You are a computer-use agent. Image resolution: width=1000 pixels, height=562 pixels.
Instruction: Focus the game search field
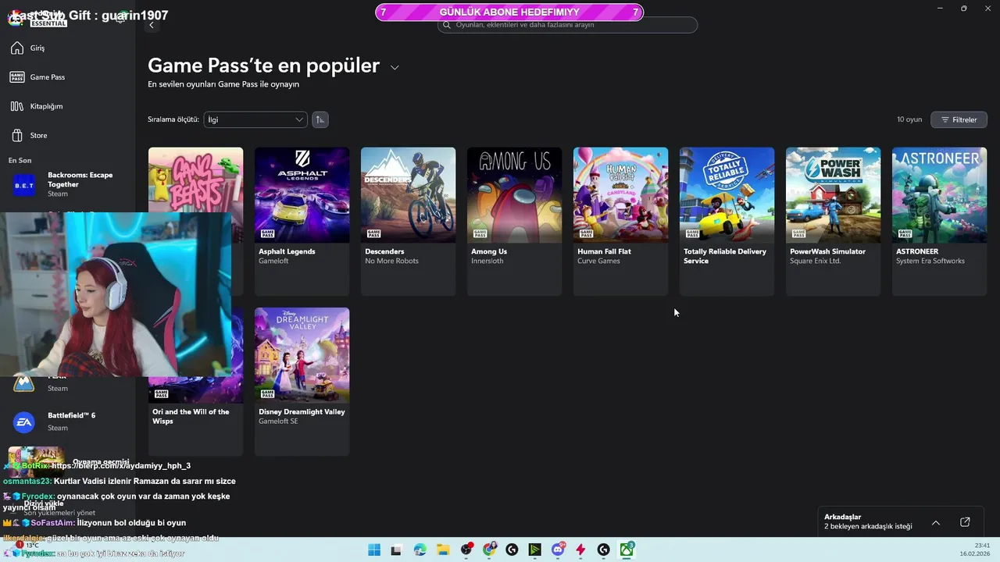click(567, 25)
